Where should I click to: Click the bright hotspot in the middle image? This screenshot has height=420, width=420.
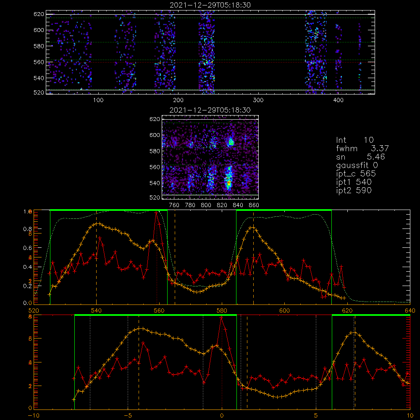[x=229, y=183]
